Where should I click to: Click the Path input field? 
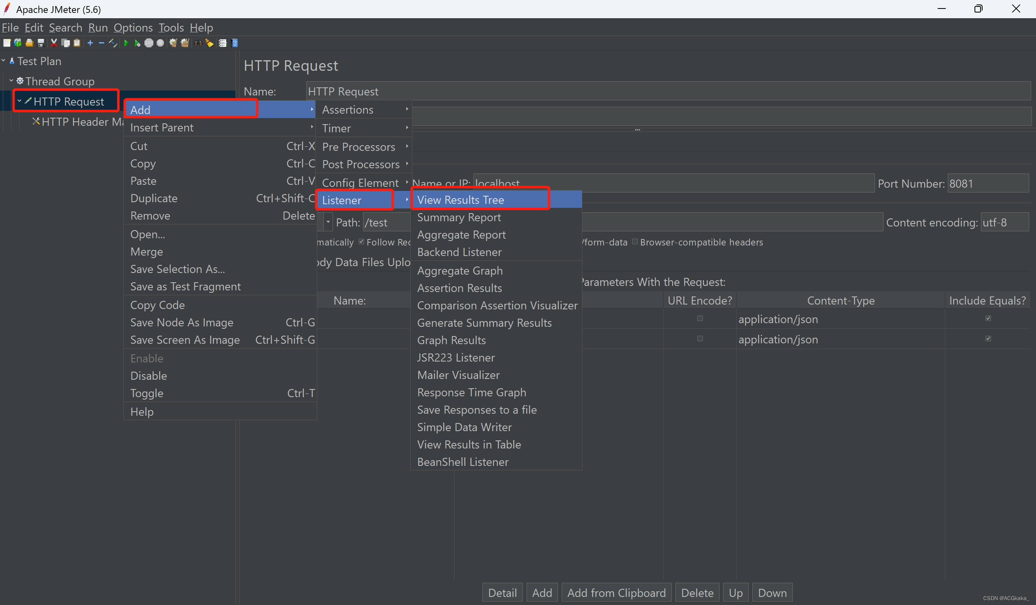623,222
